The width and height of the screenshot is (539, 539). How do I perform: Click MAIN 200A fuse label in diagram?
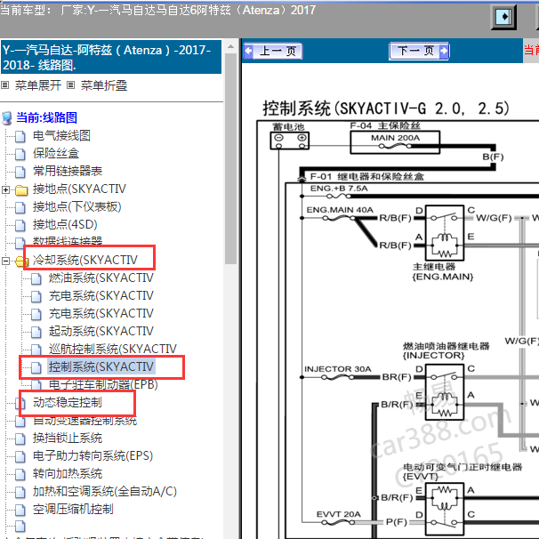(395, 138)
